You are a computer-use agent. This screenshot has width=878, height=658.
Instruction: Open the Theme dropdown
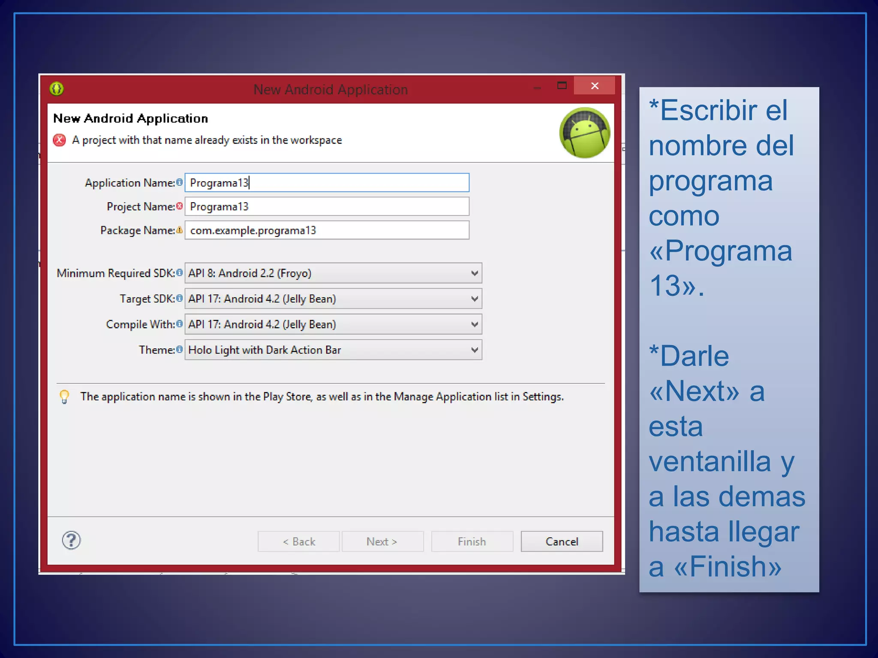333,350
